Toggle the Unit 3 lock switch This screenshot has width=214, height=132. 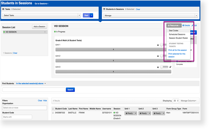(x=164, y=67)
